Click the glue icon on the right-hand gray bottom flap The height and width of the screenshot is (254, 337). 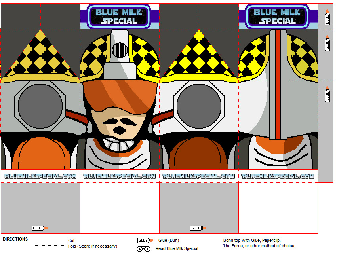198,228
